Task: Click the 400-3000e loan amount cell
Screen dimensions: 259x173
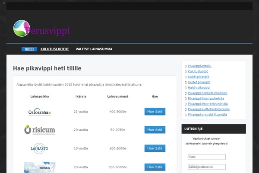Action: (x=117, y=112)
